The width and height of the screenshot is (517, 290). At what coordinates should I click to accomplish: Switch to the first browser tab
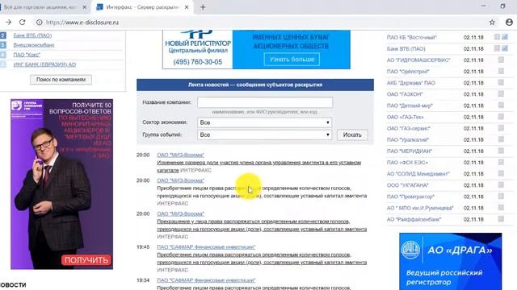[x=40, y=7]
